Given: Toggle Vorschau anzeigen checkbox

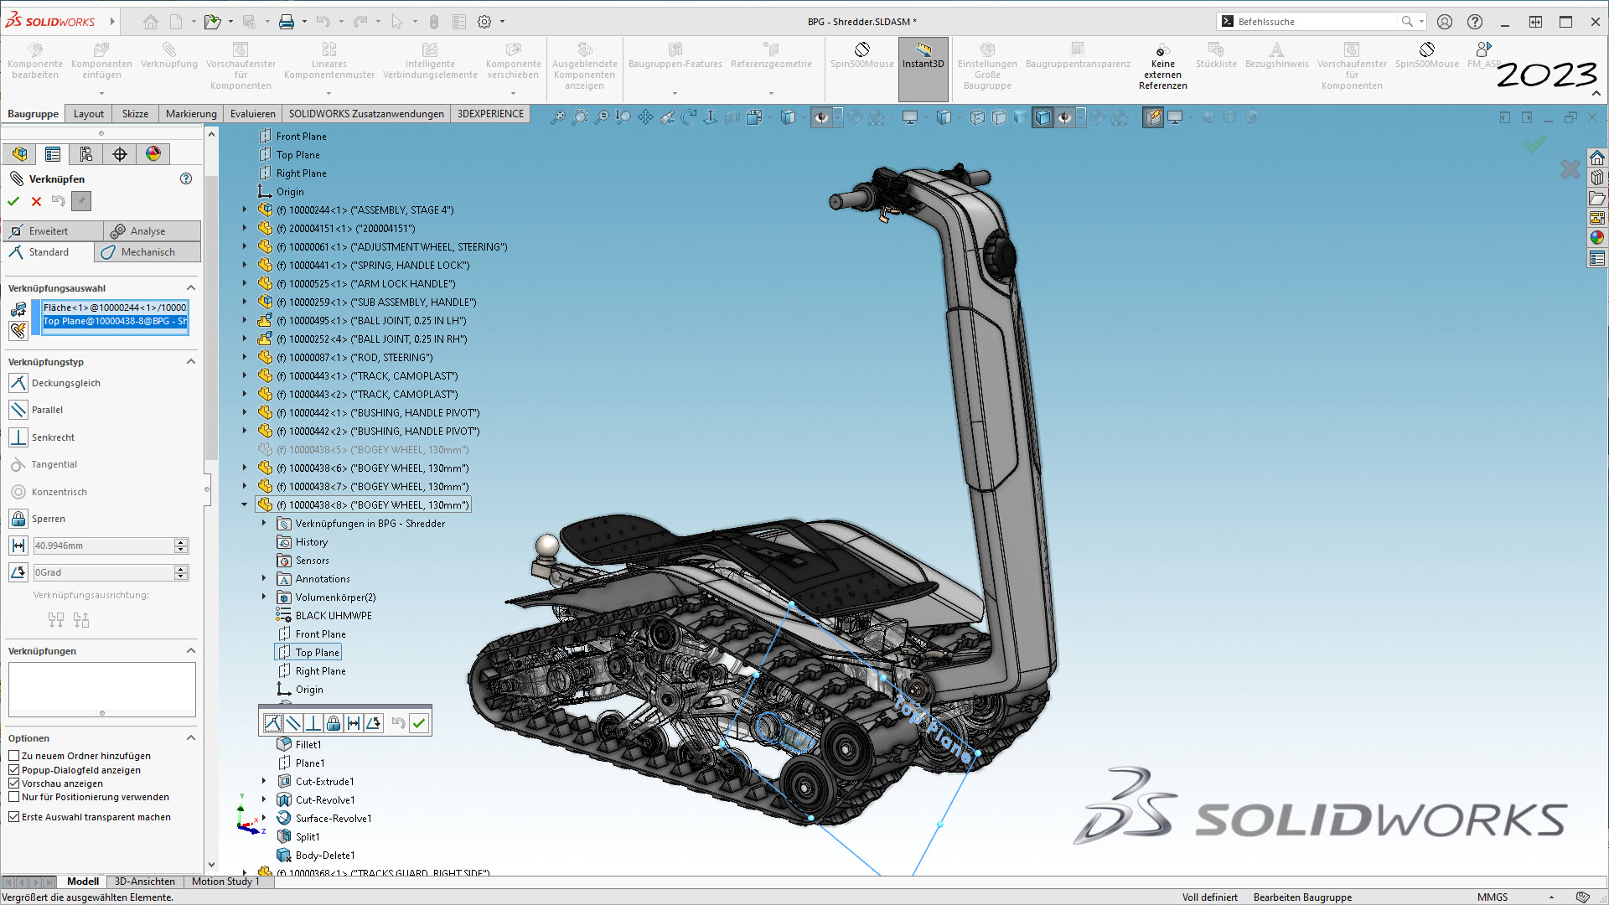Looking at the screenshot, I should (14, 783).
